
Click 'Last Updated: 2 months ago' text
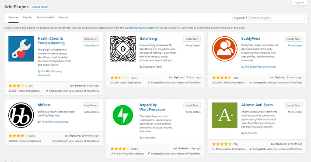point(286,77)
